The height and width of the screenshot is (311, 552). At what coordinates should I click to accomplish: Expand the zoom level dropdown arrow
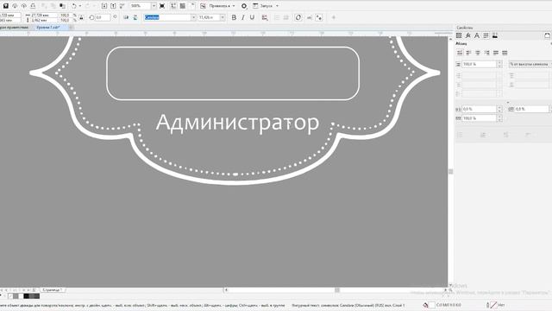pos(154,6)
